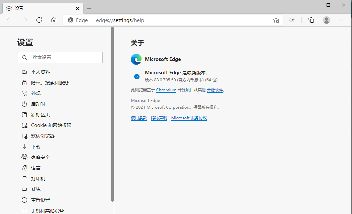Click the blue up-to-date checkmark icon
Screen dimensions: 352x214
coord(137,77)
